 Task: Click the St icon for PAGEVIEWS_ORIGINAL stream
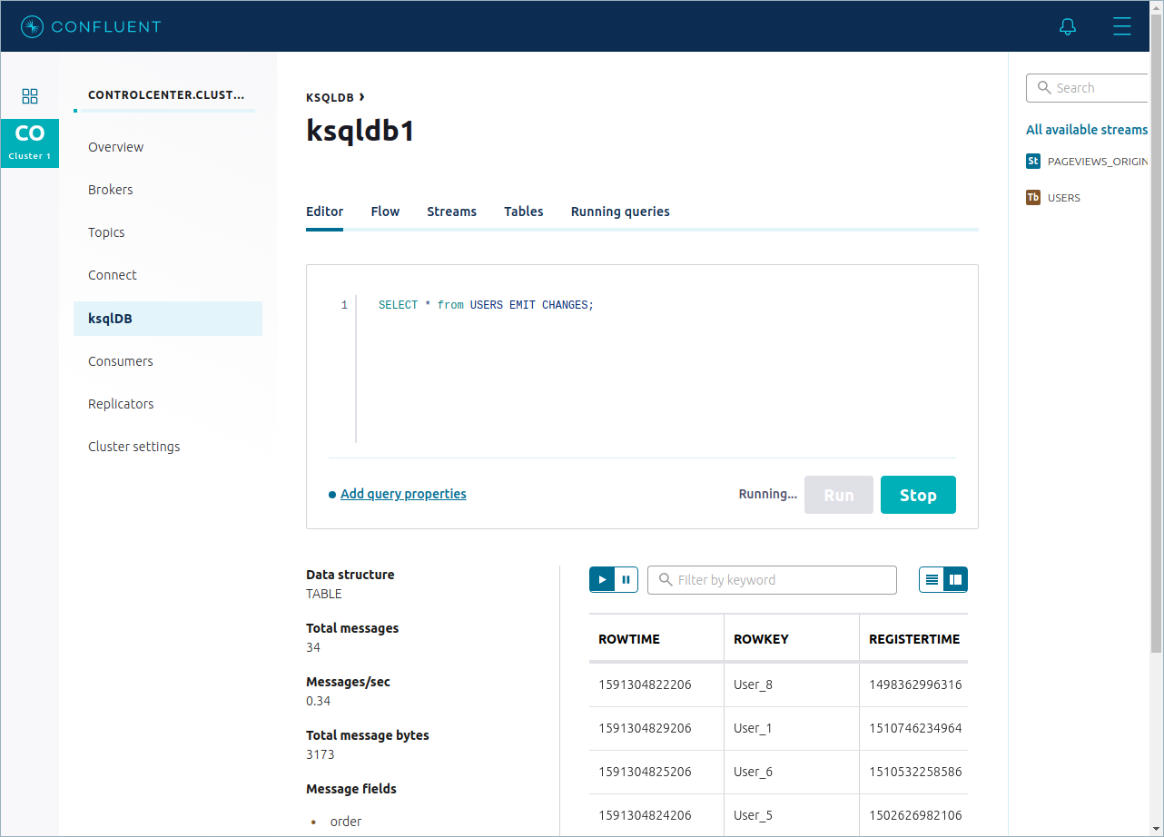[x=1033, y=161]
